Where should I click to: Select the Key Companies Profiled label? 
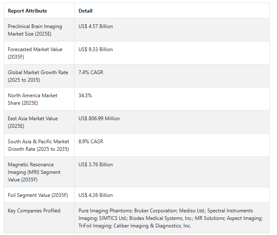point(34,211)
